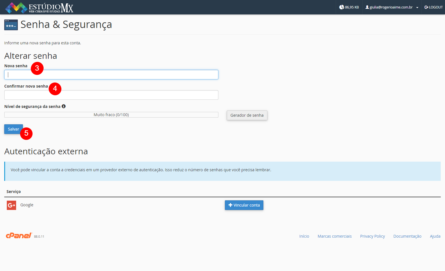Image resolution: width=445 pixels, height=271 pixels.
Task: Open the Documentação footer link
Action: pyautogui.click(x=407, y=236)
